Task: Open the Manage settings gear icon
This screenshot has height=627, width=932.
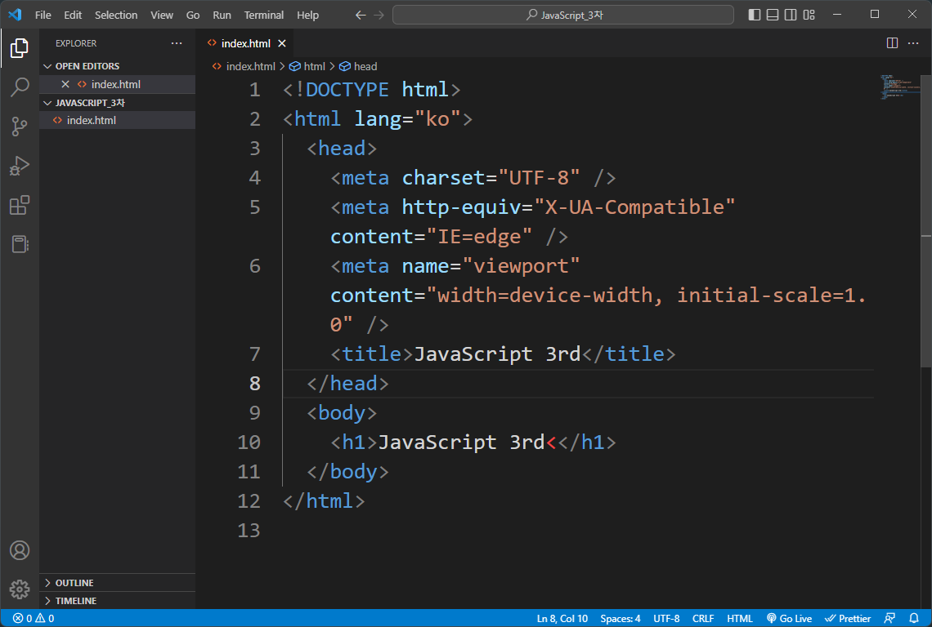Action: tap(20, 589)
